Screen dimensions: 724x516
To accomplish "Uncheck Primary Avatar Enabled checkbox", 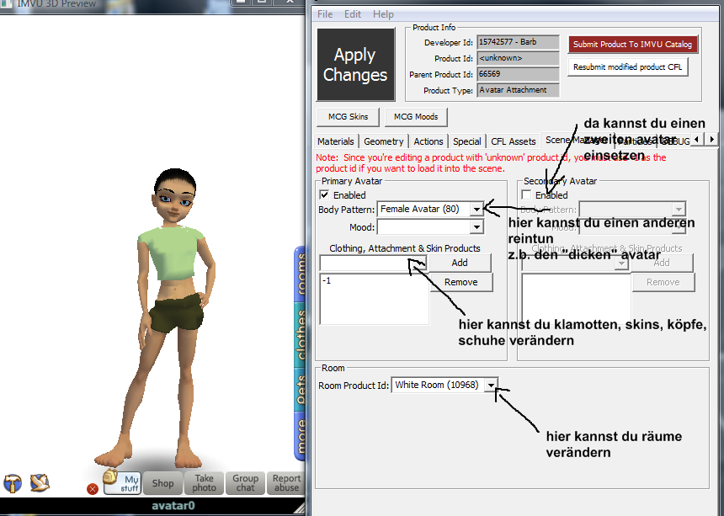I will click(325, 194).
